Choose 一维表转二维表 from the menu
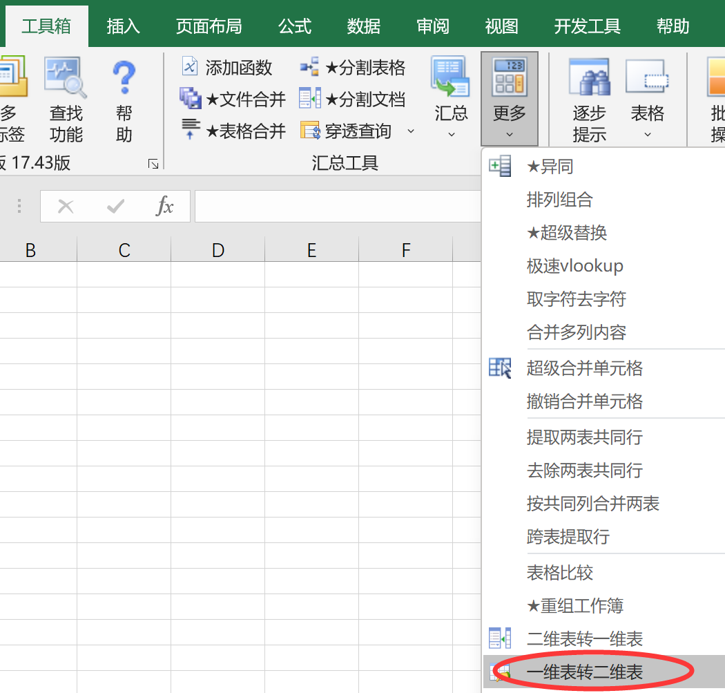This screenshot has height=693, width=725. point(584,672)
